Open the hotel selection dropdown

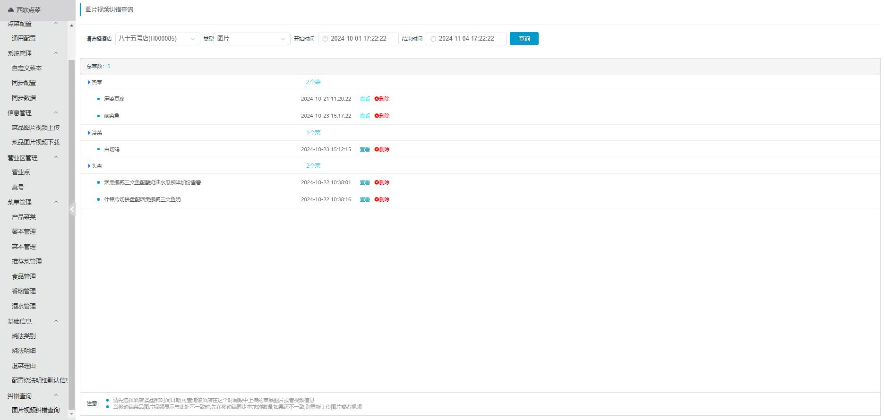pos(157,39)
